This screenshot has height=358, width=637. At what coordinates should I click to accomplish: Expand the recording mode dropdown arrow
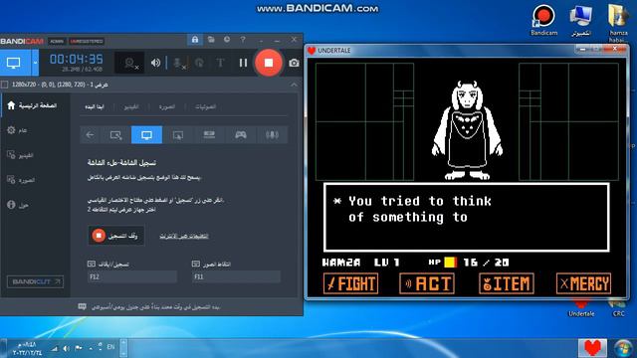tap(35, 63)
